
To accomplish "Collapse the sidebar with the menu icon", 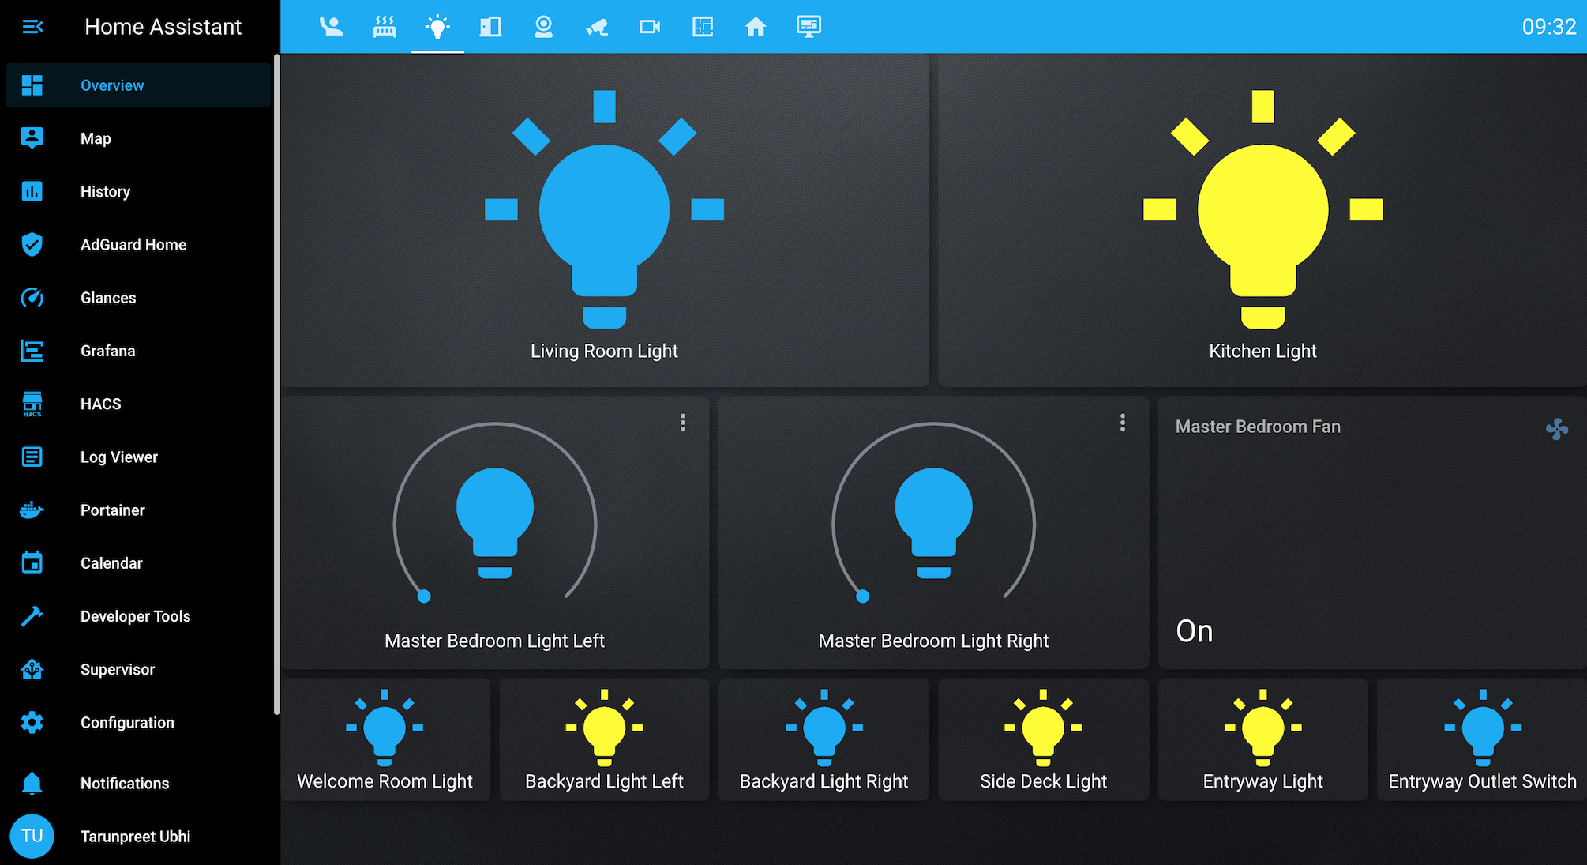I will click(32, 27).
